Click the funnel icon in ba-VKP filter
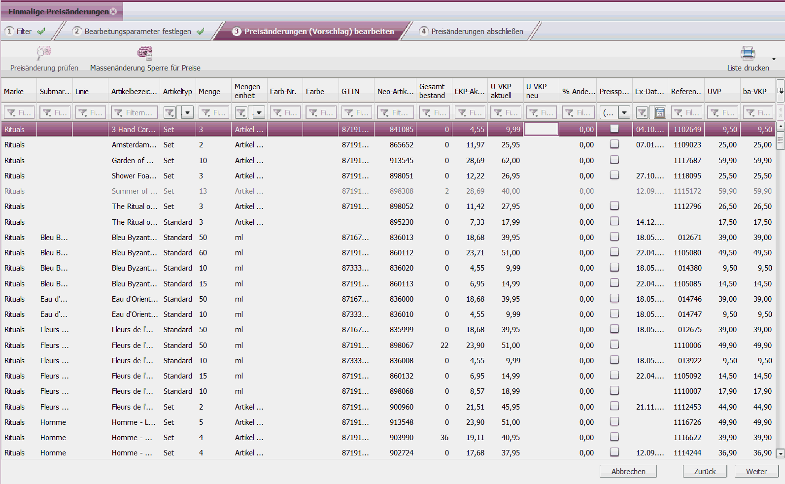Viewport: 785px width, 484px height. pyautogui.click(x=750, y=113)
